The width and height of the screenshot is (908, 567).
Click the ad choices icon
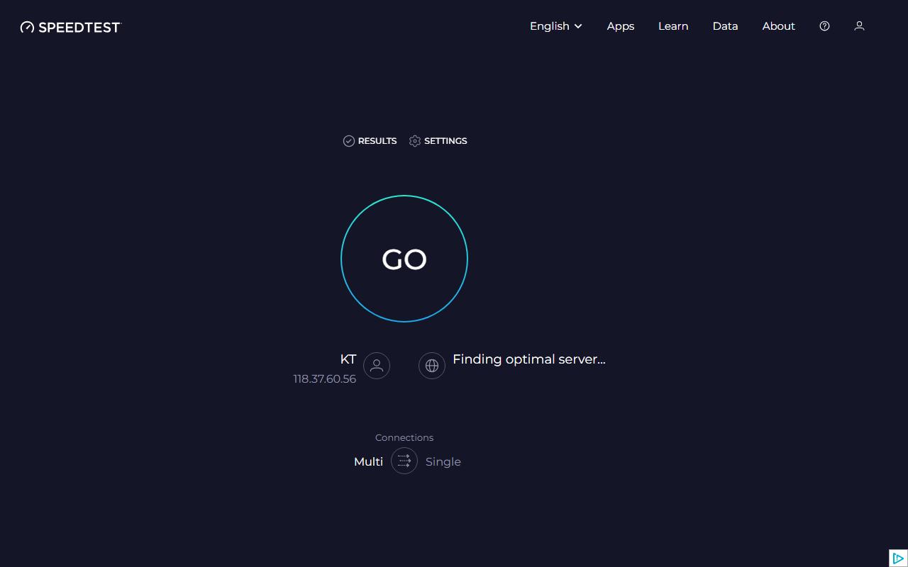(x=897, y=558)
